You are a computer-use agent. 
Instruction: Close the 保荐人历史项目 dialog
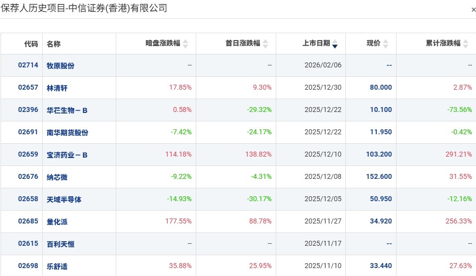click(474, 10)
